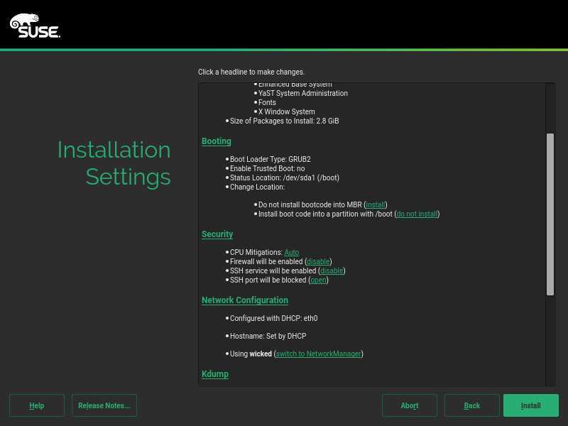This screenshot has width=568, height=426.
Task: Click 'install' link for MBR bootcode
Action: [x=376, y=204]
